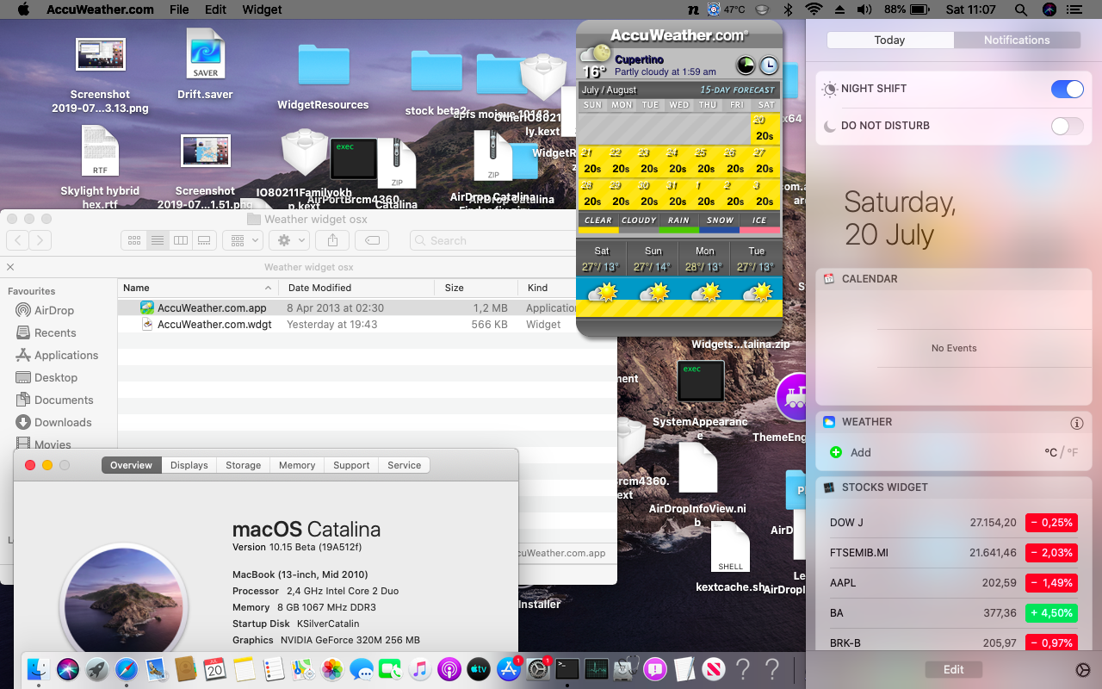Close the Finder search path bar
This screenshot has height=689, width=1102.
[10, 267]
